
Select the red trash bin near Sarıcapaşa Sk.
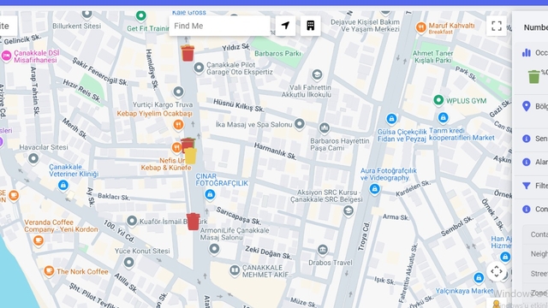point(193,222)
